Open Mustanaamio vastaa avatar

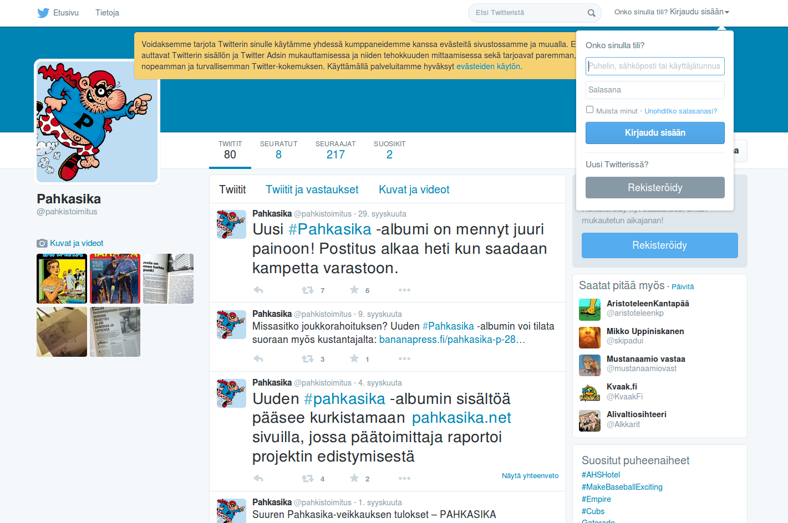point(589,365)
